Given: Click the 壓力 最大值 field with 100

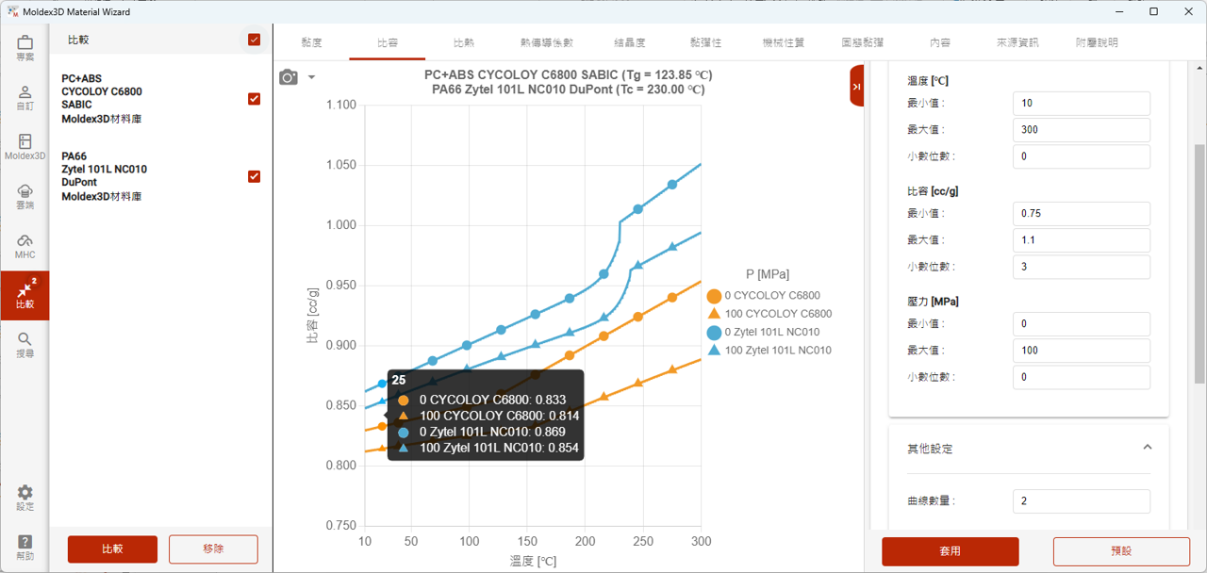Looking at the screenshot, I should click(1082, 351).
